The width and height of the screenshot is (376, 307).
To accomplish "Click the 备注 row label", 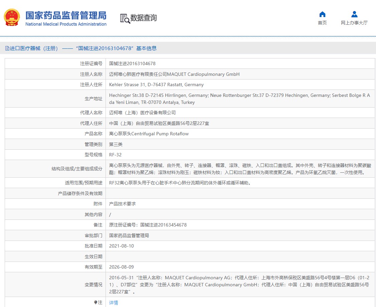I will 98,225.
